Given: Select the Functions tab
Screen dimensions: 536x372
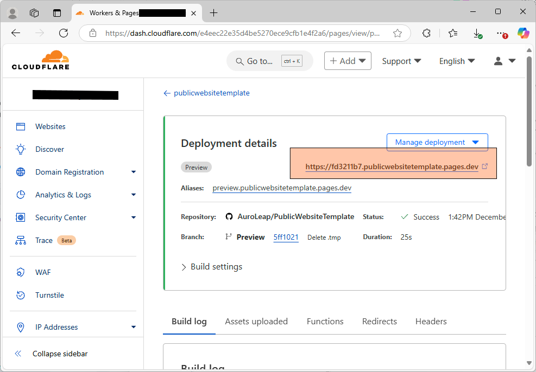Looking at the screenshot, I should point(325,322).
